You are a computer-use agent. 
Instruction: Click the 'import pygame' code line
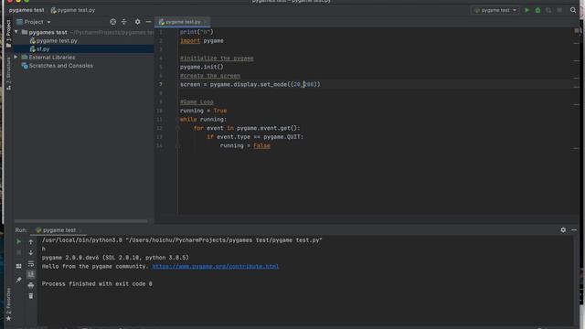pos(201,40)
